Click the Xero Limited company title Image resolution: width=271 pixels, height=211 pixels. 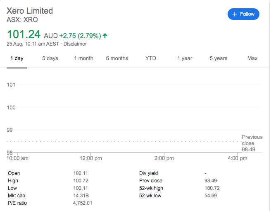pos(30,11)
